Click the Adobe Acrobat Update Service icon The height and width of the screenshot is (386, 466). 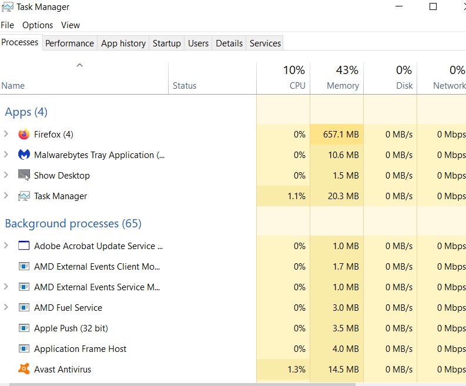point(24,246)
